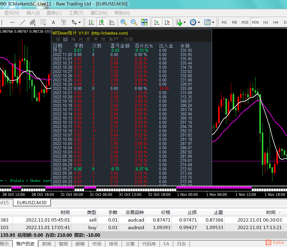Click the add indicators icon
The height and width of the screenshot is (247, 287).
(x=179, y=22)
